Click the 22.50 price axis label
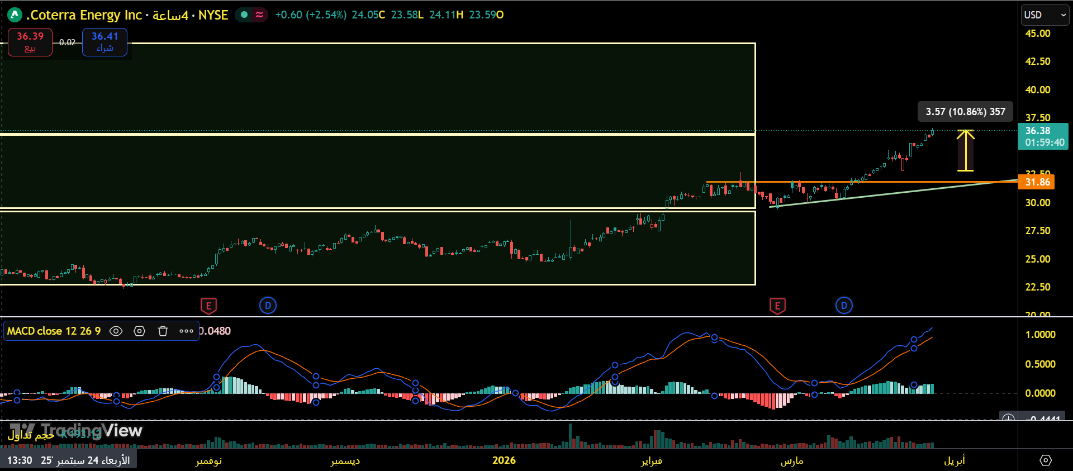This screenshot has width=1073, height=471. pos(1037,287)
